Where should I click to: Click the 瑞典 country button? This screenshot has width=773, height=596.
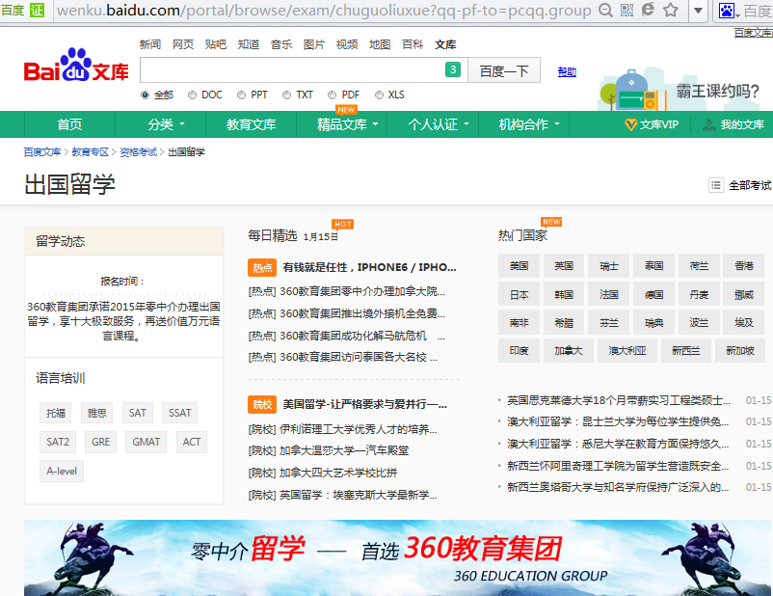click(654, 323)
